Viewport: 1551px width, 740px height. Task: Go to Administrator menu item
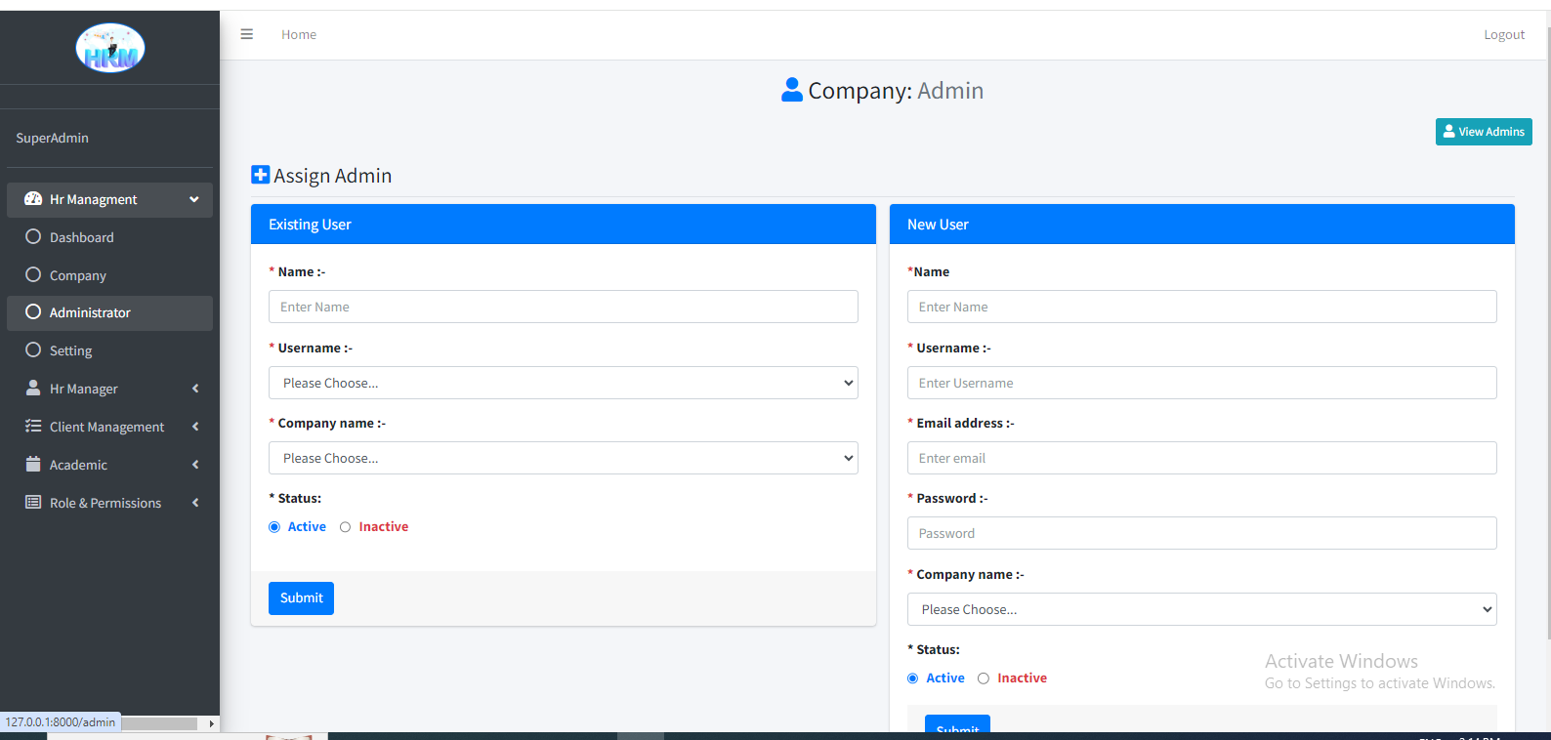[109, 312]
